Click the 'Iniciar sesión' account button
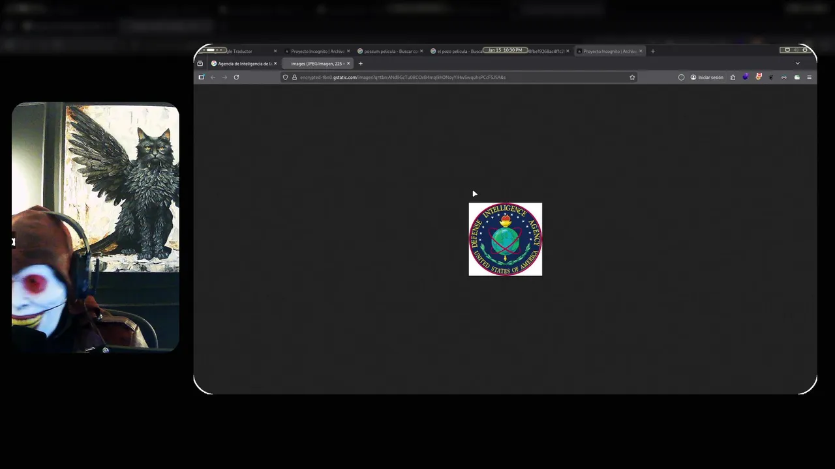This screenshot has height=469, width=835. pyautogui.click(x=706, y=77)
